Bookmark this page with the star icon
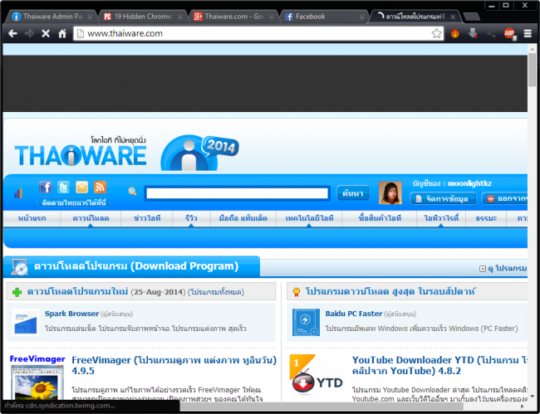This screenshot has height=414, width=540. (x=437, y=33)
